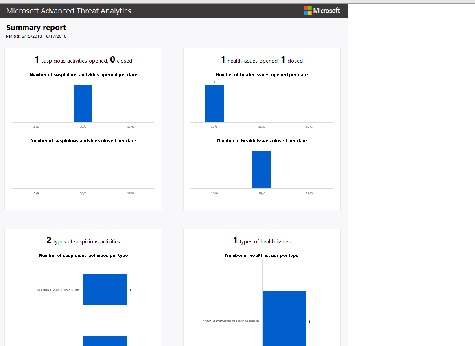Click 15/6 axis label under health issues closed chart
Image resolution: width=475 pixels, height=346 pixels.
pos(215,193)
